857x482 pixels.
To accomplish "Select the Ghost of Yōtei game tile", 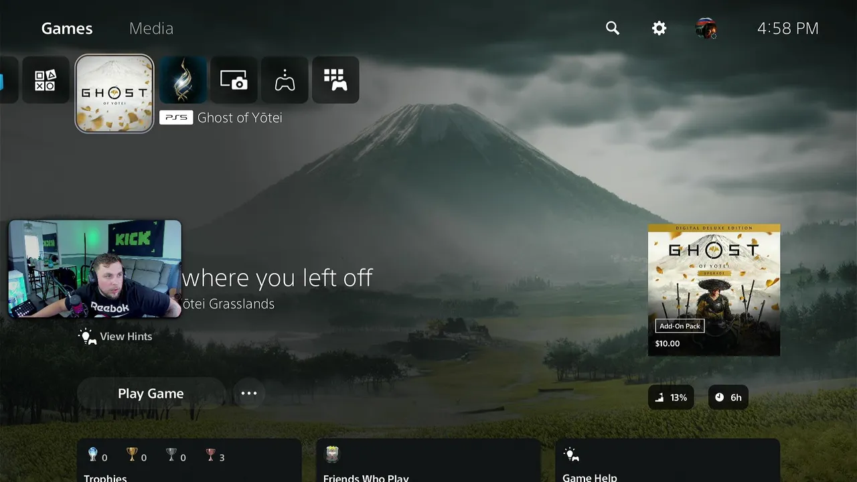I will [114, 94].
